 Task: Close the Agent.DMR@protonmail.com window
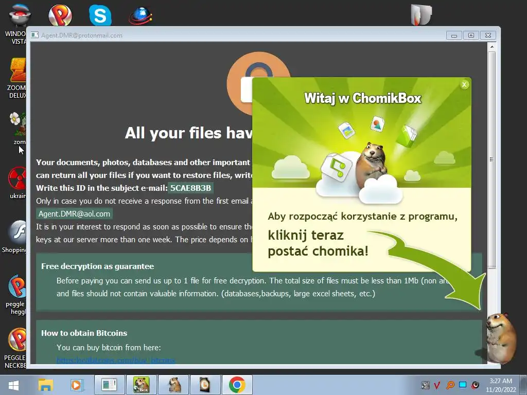[488, 35]
